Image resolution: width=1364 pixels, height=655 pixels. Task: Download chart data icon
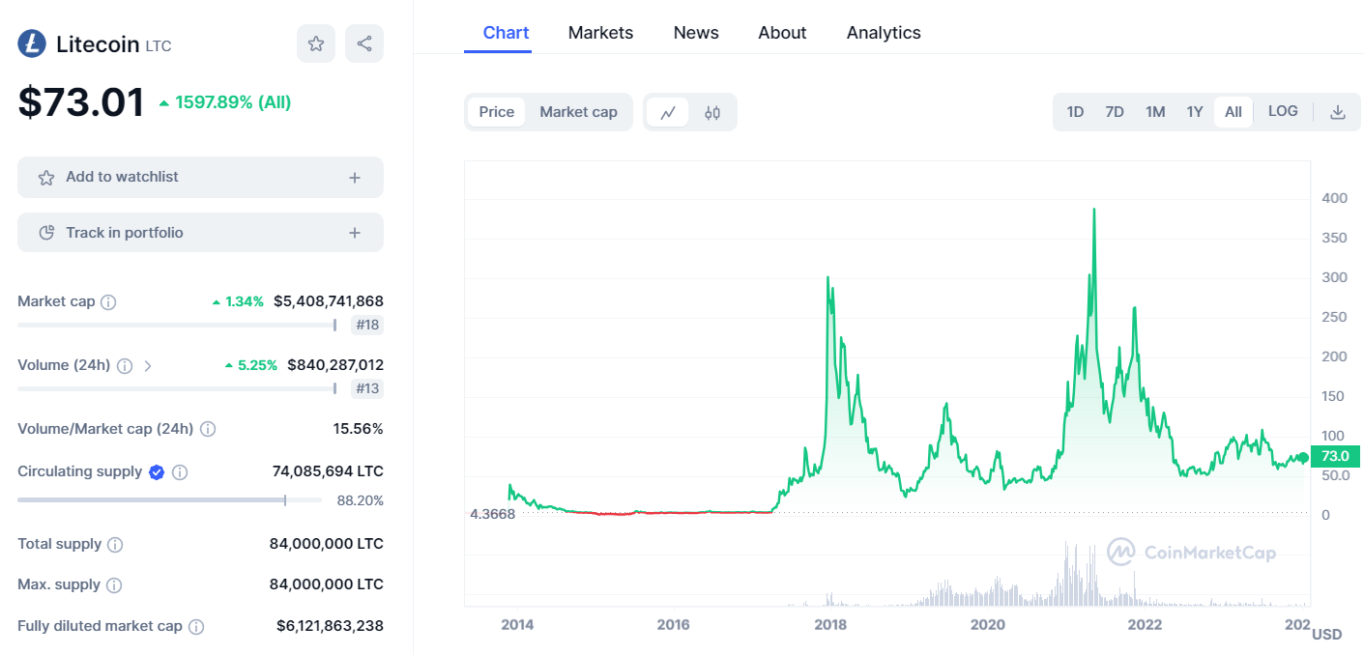tap(1338, 112)
